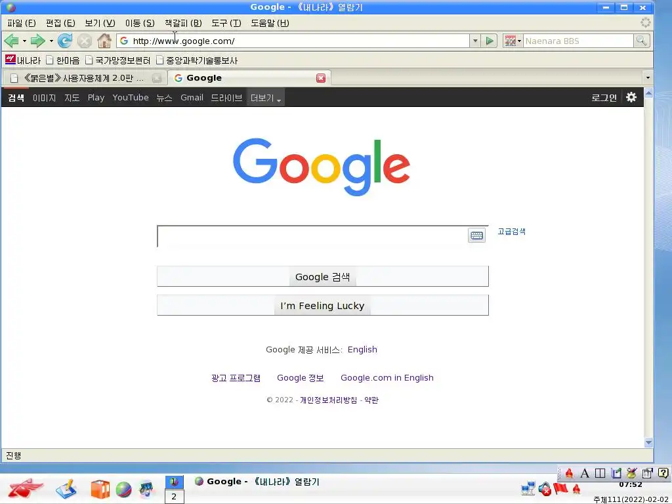Switch to the 《붉은별》 사용자용체계 2.0판 tab
This screenshot has height=504, width=672.
click(84, 78)
